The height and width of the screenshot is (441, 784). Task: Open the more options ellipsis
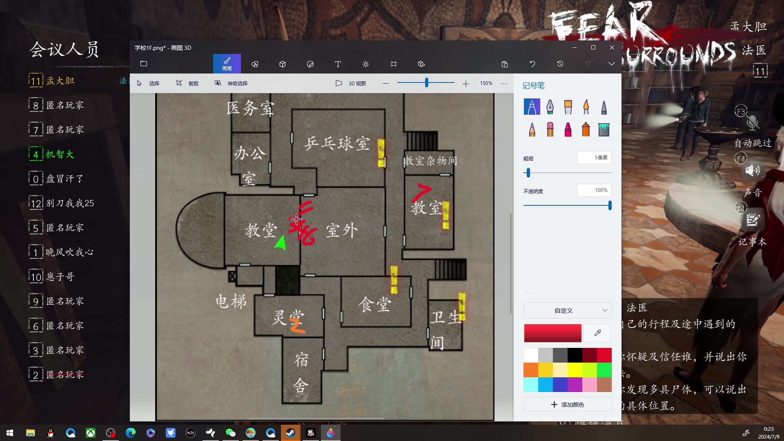tap(504, 83)
